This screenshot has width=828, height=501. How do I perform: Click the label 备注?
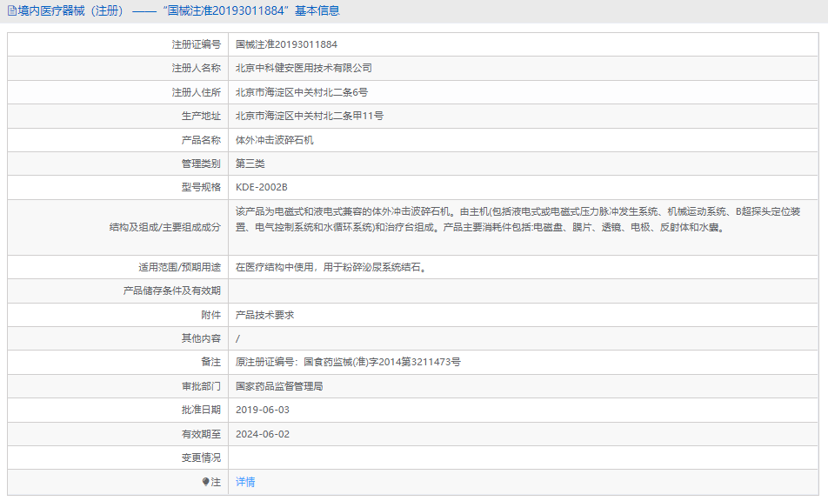(210, 362)
